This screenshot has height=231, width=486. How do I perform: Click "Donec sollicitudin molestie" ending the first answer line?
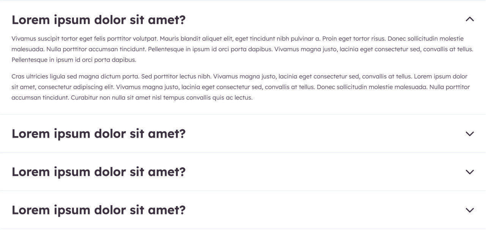(x=425, y=39)
